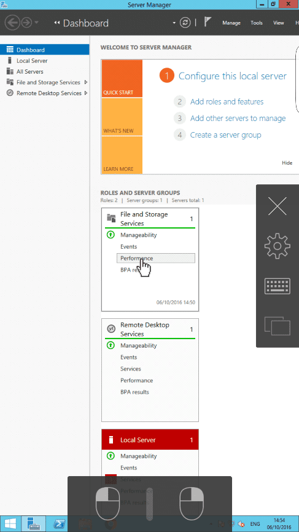The width and height of the screenshot is (299, 532).
Task: Open the switch windows overlay icon
Action: coord(278,326)
